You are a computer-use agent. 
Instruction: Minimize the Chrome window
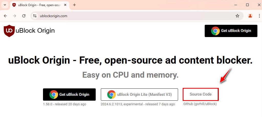[x=236, y=5]
